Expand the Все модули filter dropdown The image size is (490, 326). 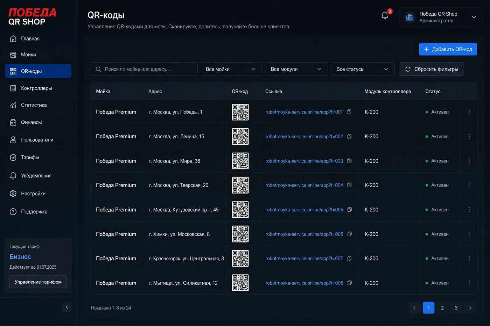point(297,69)
